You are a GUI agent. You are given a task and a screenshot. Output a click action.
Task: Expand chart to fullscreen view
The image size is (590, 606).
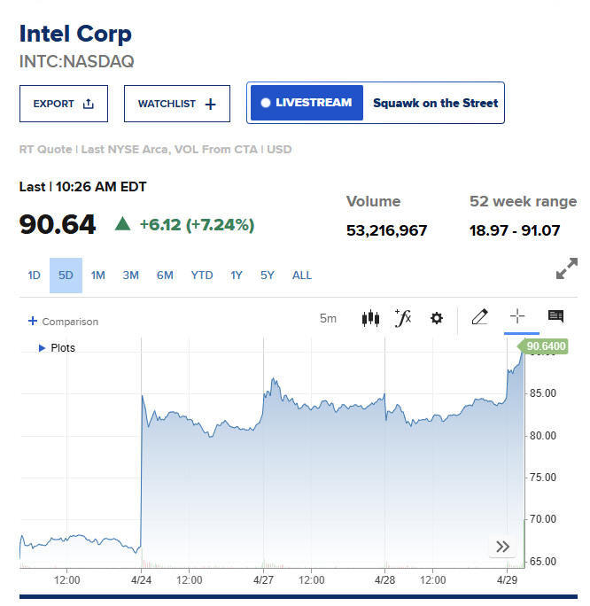click(x=566, y=270)
